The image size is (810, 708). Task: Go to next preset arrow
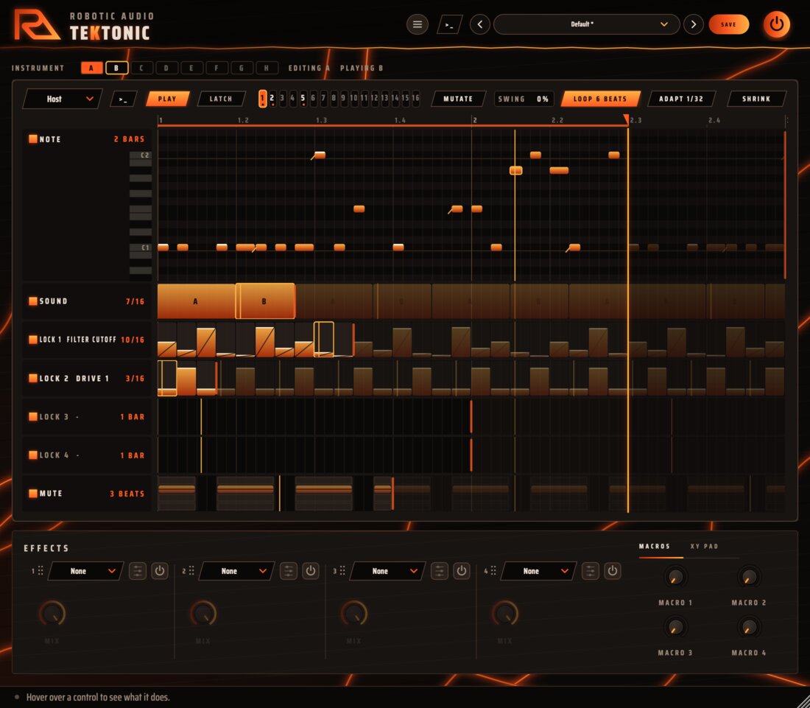[x=693, y=24]
